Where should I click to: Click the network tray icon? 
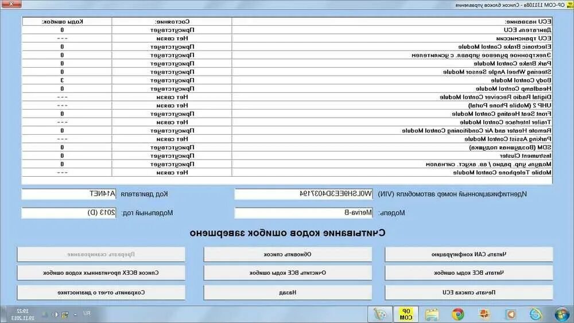65,314
